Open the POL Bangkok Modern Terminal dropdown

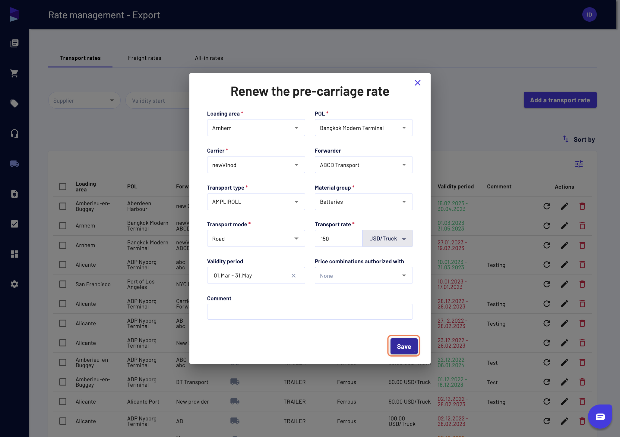click(x=364, y=128)
